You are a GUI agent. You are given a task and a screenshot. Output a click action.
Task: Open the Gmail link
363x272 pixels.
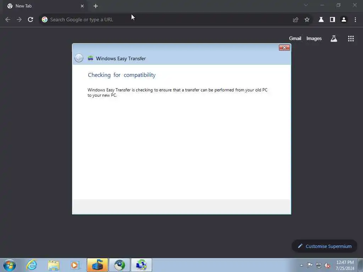pyautogui.click(x=295, y=38)
